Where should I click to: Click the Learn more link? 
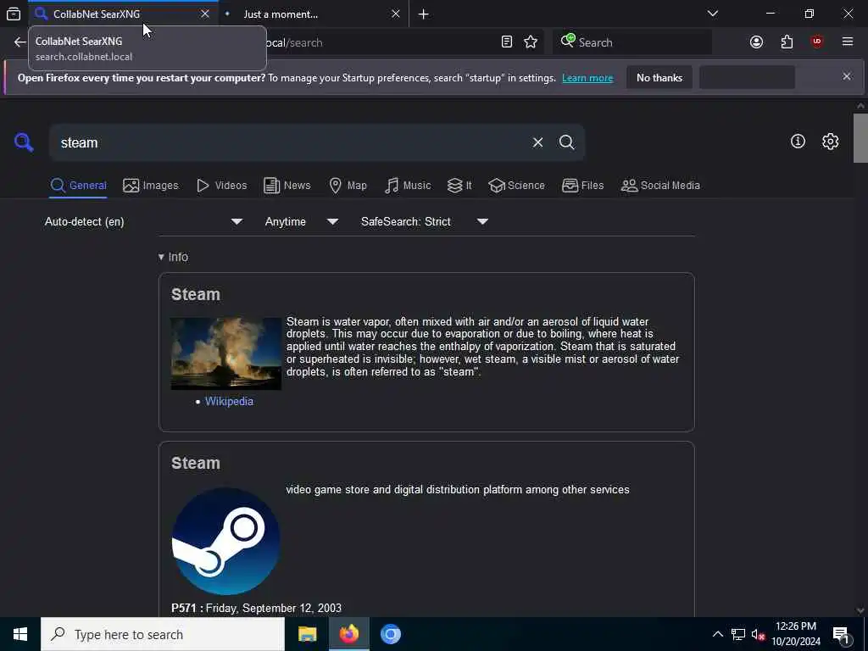click(587, 77)
